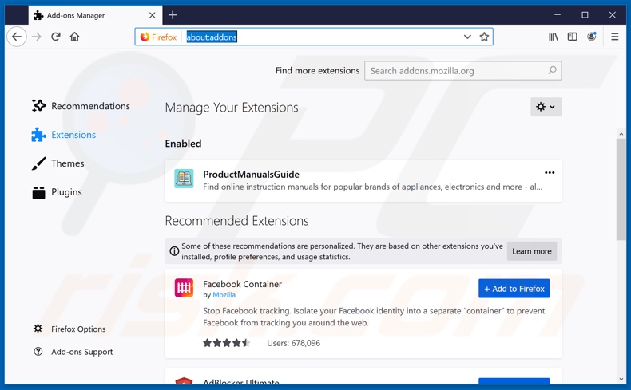
Task: Click the ProductManualsGuide extension icon
Action: click(184, 179)
